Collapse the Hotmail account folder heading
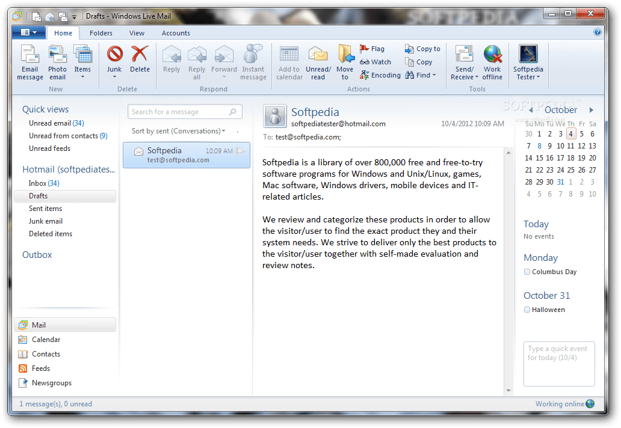This screenshot has height=428, width=621. 69,170
